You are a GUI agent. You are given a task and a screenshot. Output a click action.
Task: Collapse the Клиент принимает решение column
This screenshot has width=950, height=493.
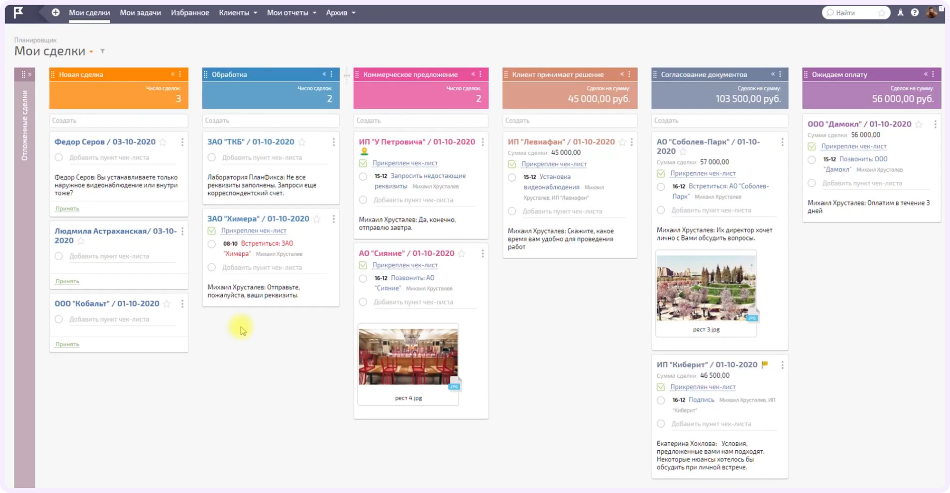(622, 74)
